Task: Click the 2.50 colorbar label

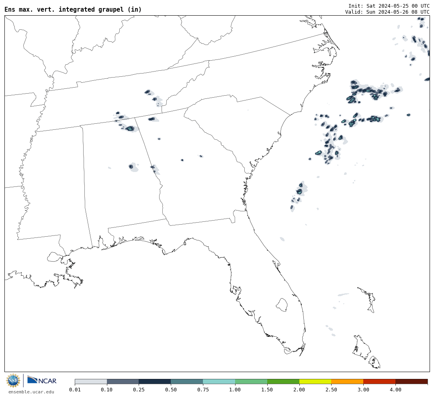Action: click(331, 390)
